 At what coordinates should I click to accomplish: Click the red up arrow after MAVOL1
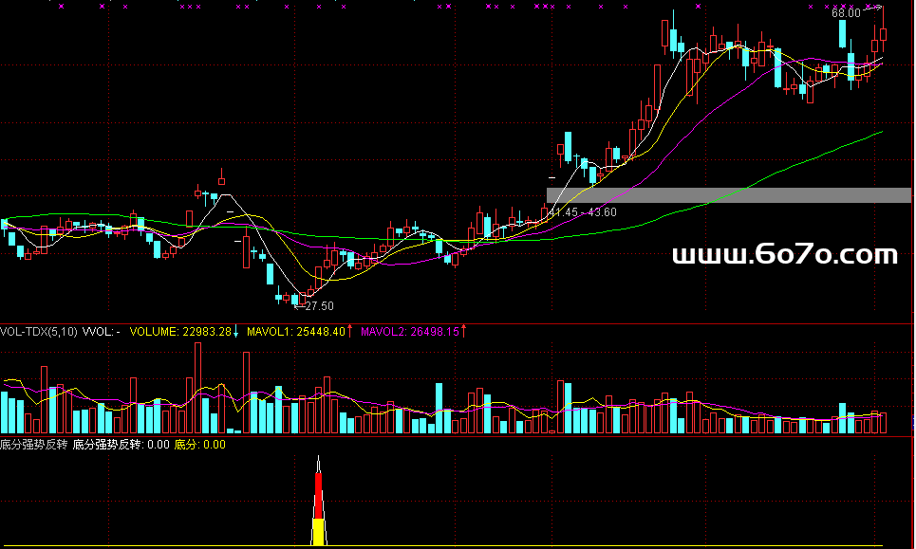[x=350, y=332]
